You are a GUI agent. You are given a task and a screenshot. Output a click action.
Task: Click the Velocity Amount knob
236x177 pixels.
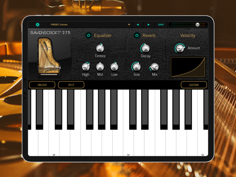(180, 48)
